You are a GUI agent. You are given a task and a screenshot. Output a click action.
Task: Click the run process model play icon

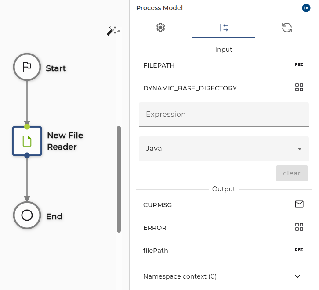[306, 8]
